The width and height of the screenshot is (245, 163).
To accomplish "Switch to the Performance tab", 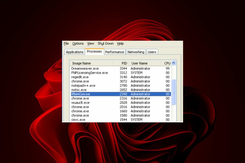I will click(114, 52).
